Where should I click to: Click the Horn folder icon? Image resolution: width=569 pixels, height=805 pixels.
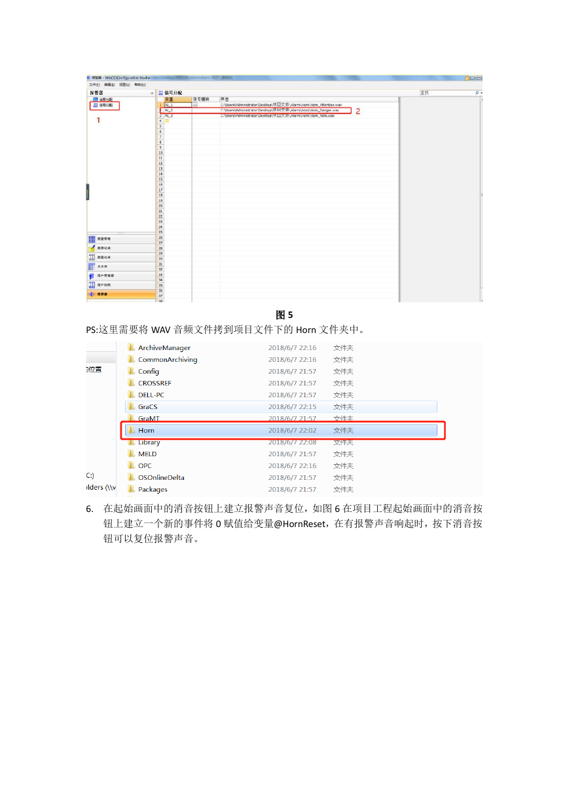131,430
